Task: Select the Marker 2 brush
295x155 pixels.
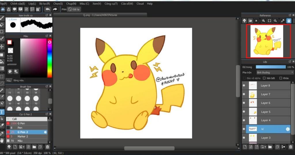Action: [27, 136]
